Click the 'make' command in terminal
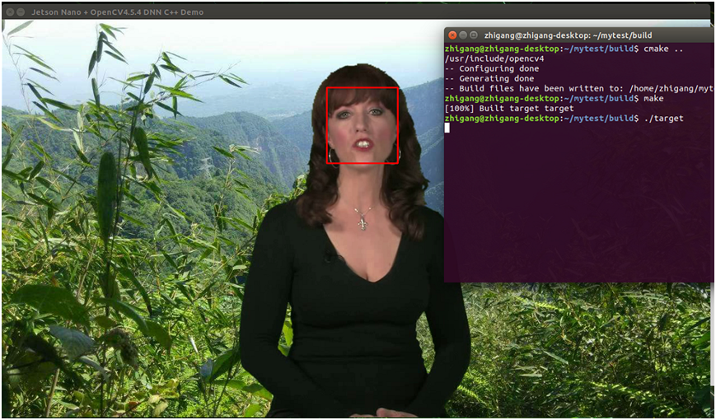The height and width of the screenshot is (420, 716). (653, 99)
